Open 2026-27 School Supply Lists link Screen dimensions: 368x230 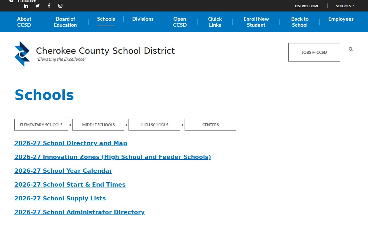(60, 198)
